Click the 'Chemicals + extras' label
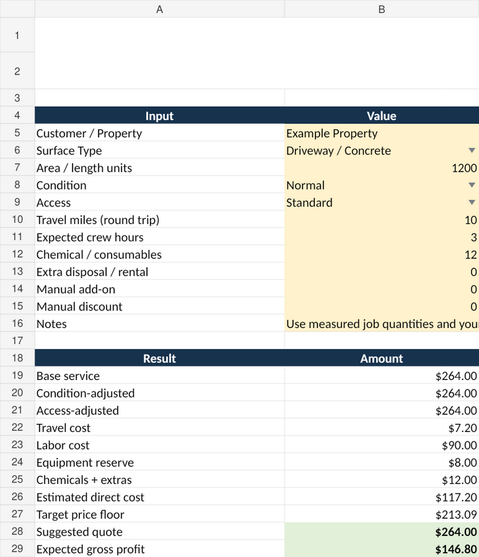Image resolution: width=479 pixels, height=557 pixels. 84,480
